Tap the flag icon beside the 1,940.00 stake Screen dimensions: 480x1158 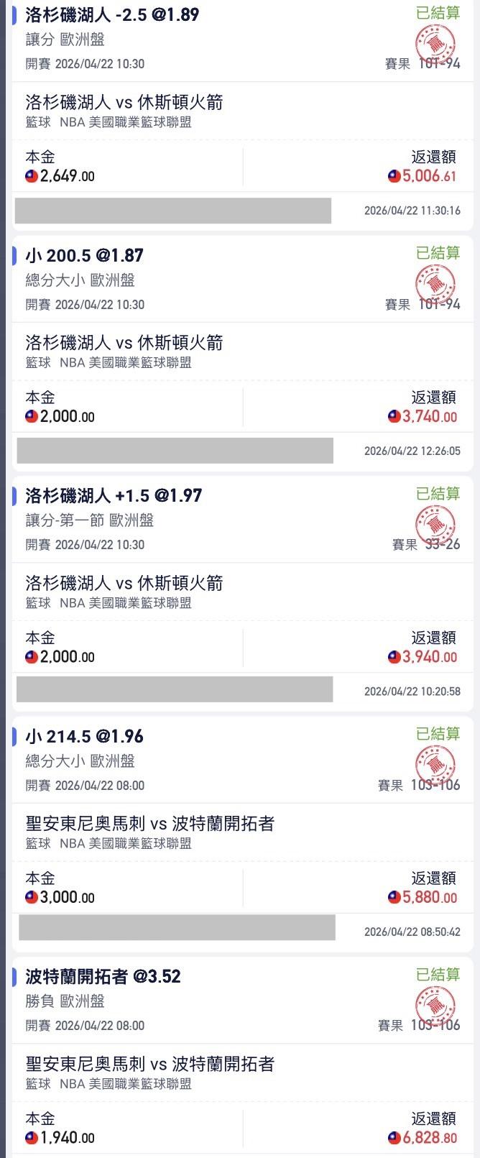(32, 1138)
